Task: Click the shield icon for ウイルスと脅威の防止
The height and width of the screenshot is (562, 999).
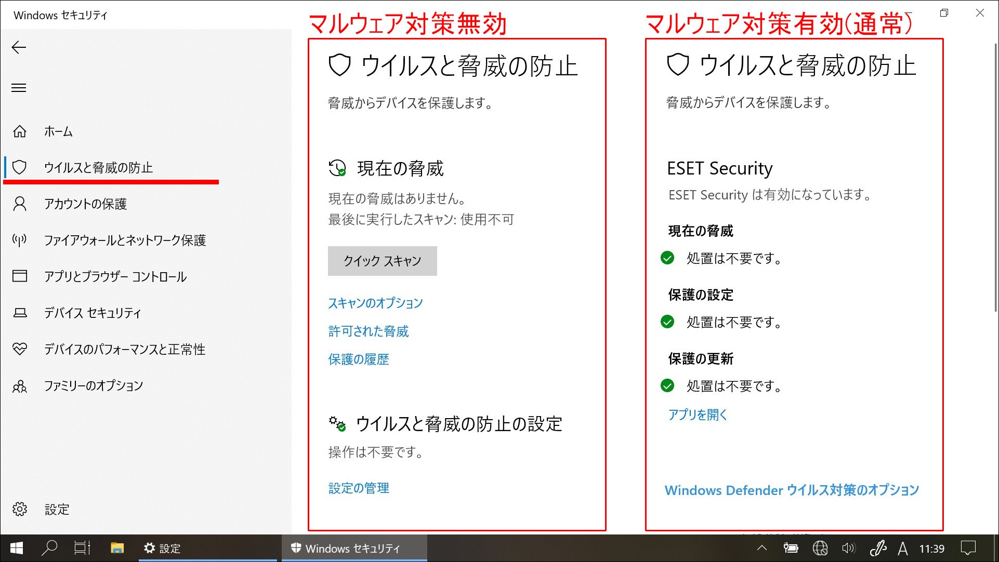Action: pyautogui.click(x=18, y=167)
